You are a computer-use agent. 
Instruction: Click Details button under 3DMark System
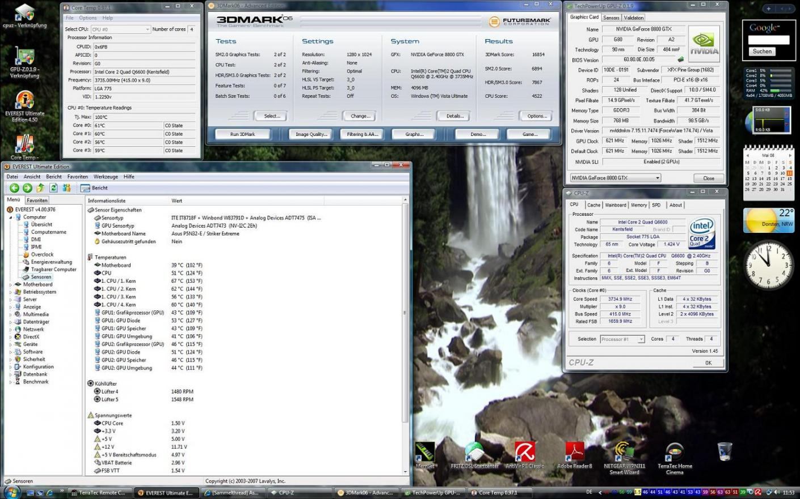(454, 116)
